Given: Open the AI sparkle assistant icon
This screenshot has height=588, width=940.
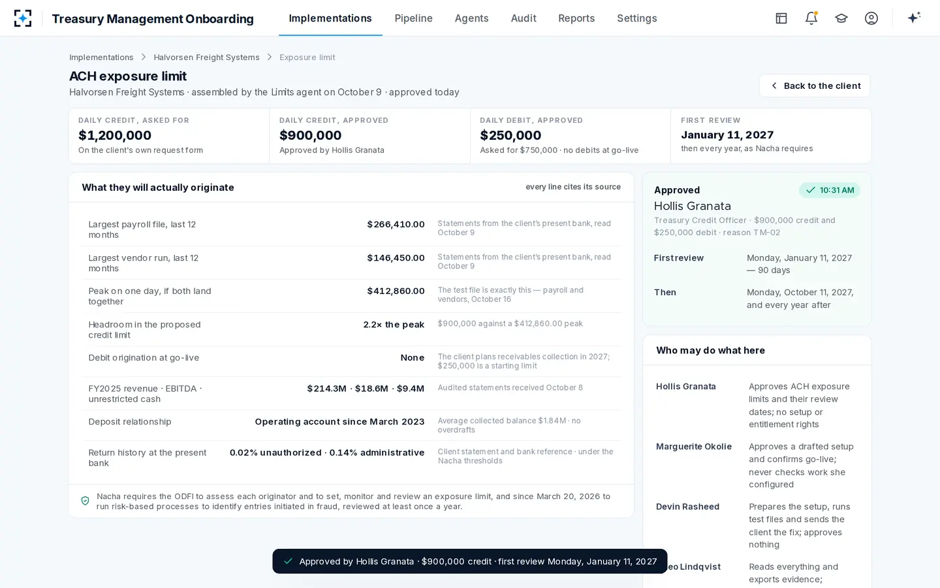Looking at the screenshot, I should (914, 18).
